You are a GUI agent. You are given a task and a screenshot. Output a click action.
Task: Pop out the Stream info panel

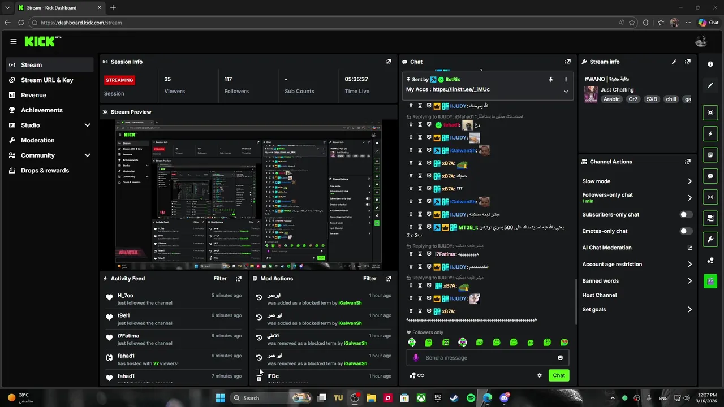coord(688,62)
